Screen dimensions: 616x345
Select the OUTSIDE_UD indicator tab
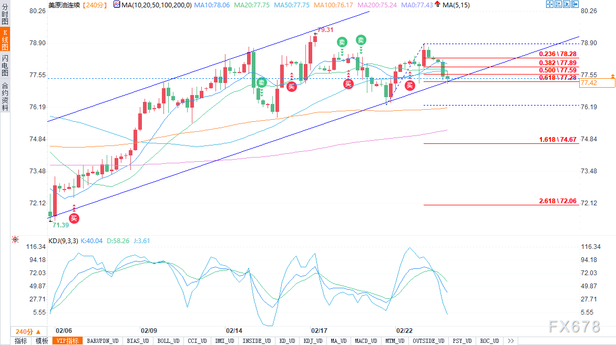pos(428,341)
